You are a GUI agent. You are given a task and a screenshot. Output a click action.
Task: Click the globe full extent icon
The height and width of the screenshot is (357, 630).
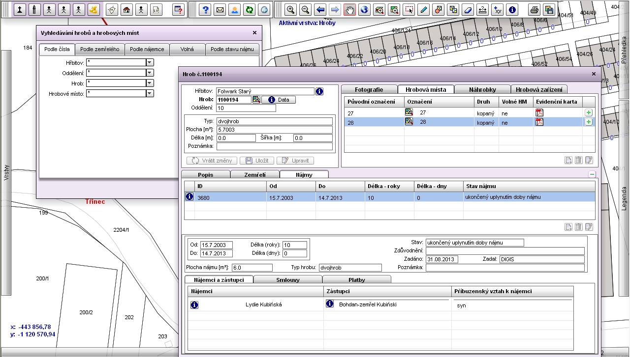coord(365,10)
